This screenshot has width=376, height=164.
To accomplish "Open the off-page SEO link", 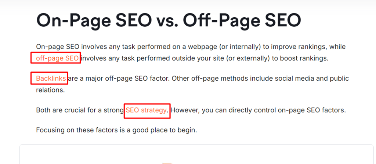I will pos(57,58).
